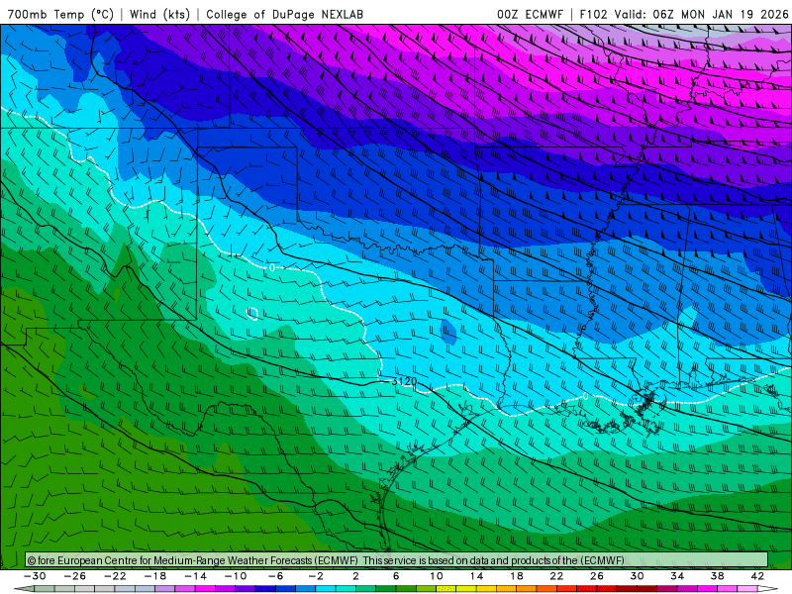Click the '0' isotherm label over West Texas
Screen dimensions: 792x594
coord(272,267)
